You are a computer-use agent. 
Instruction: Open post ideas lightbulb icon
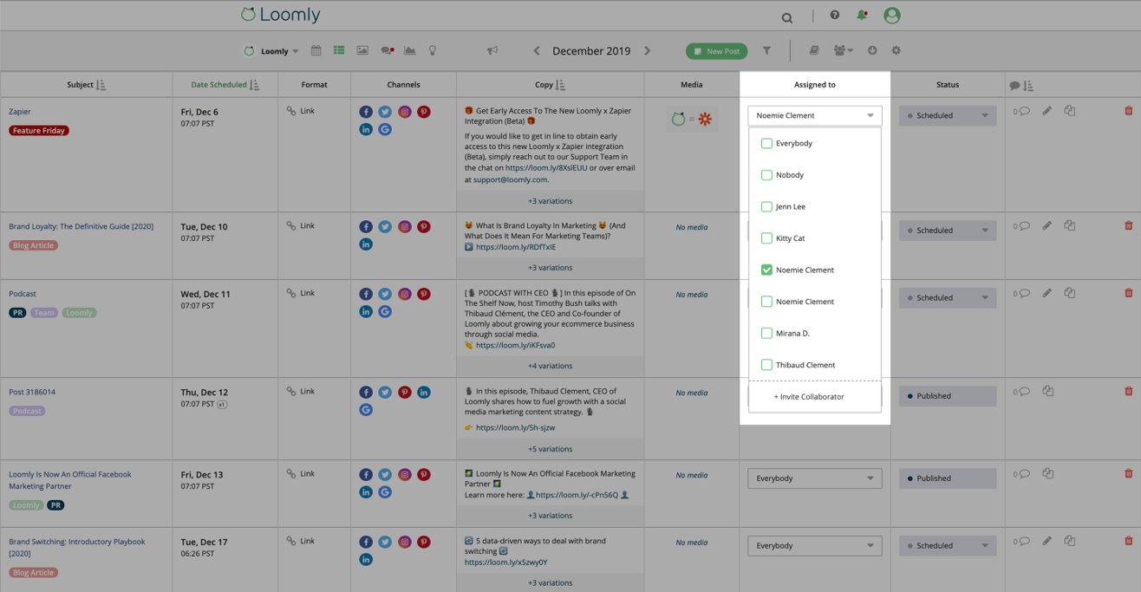(x=433, y=51)
